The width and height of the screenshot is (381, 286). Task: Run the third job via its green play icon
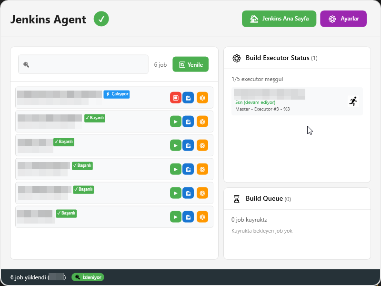176,145
